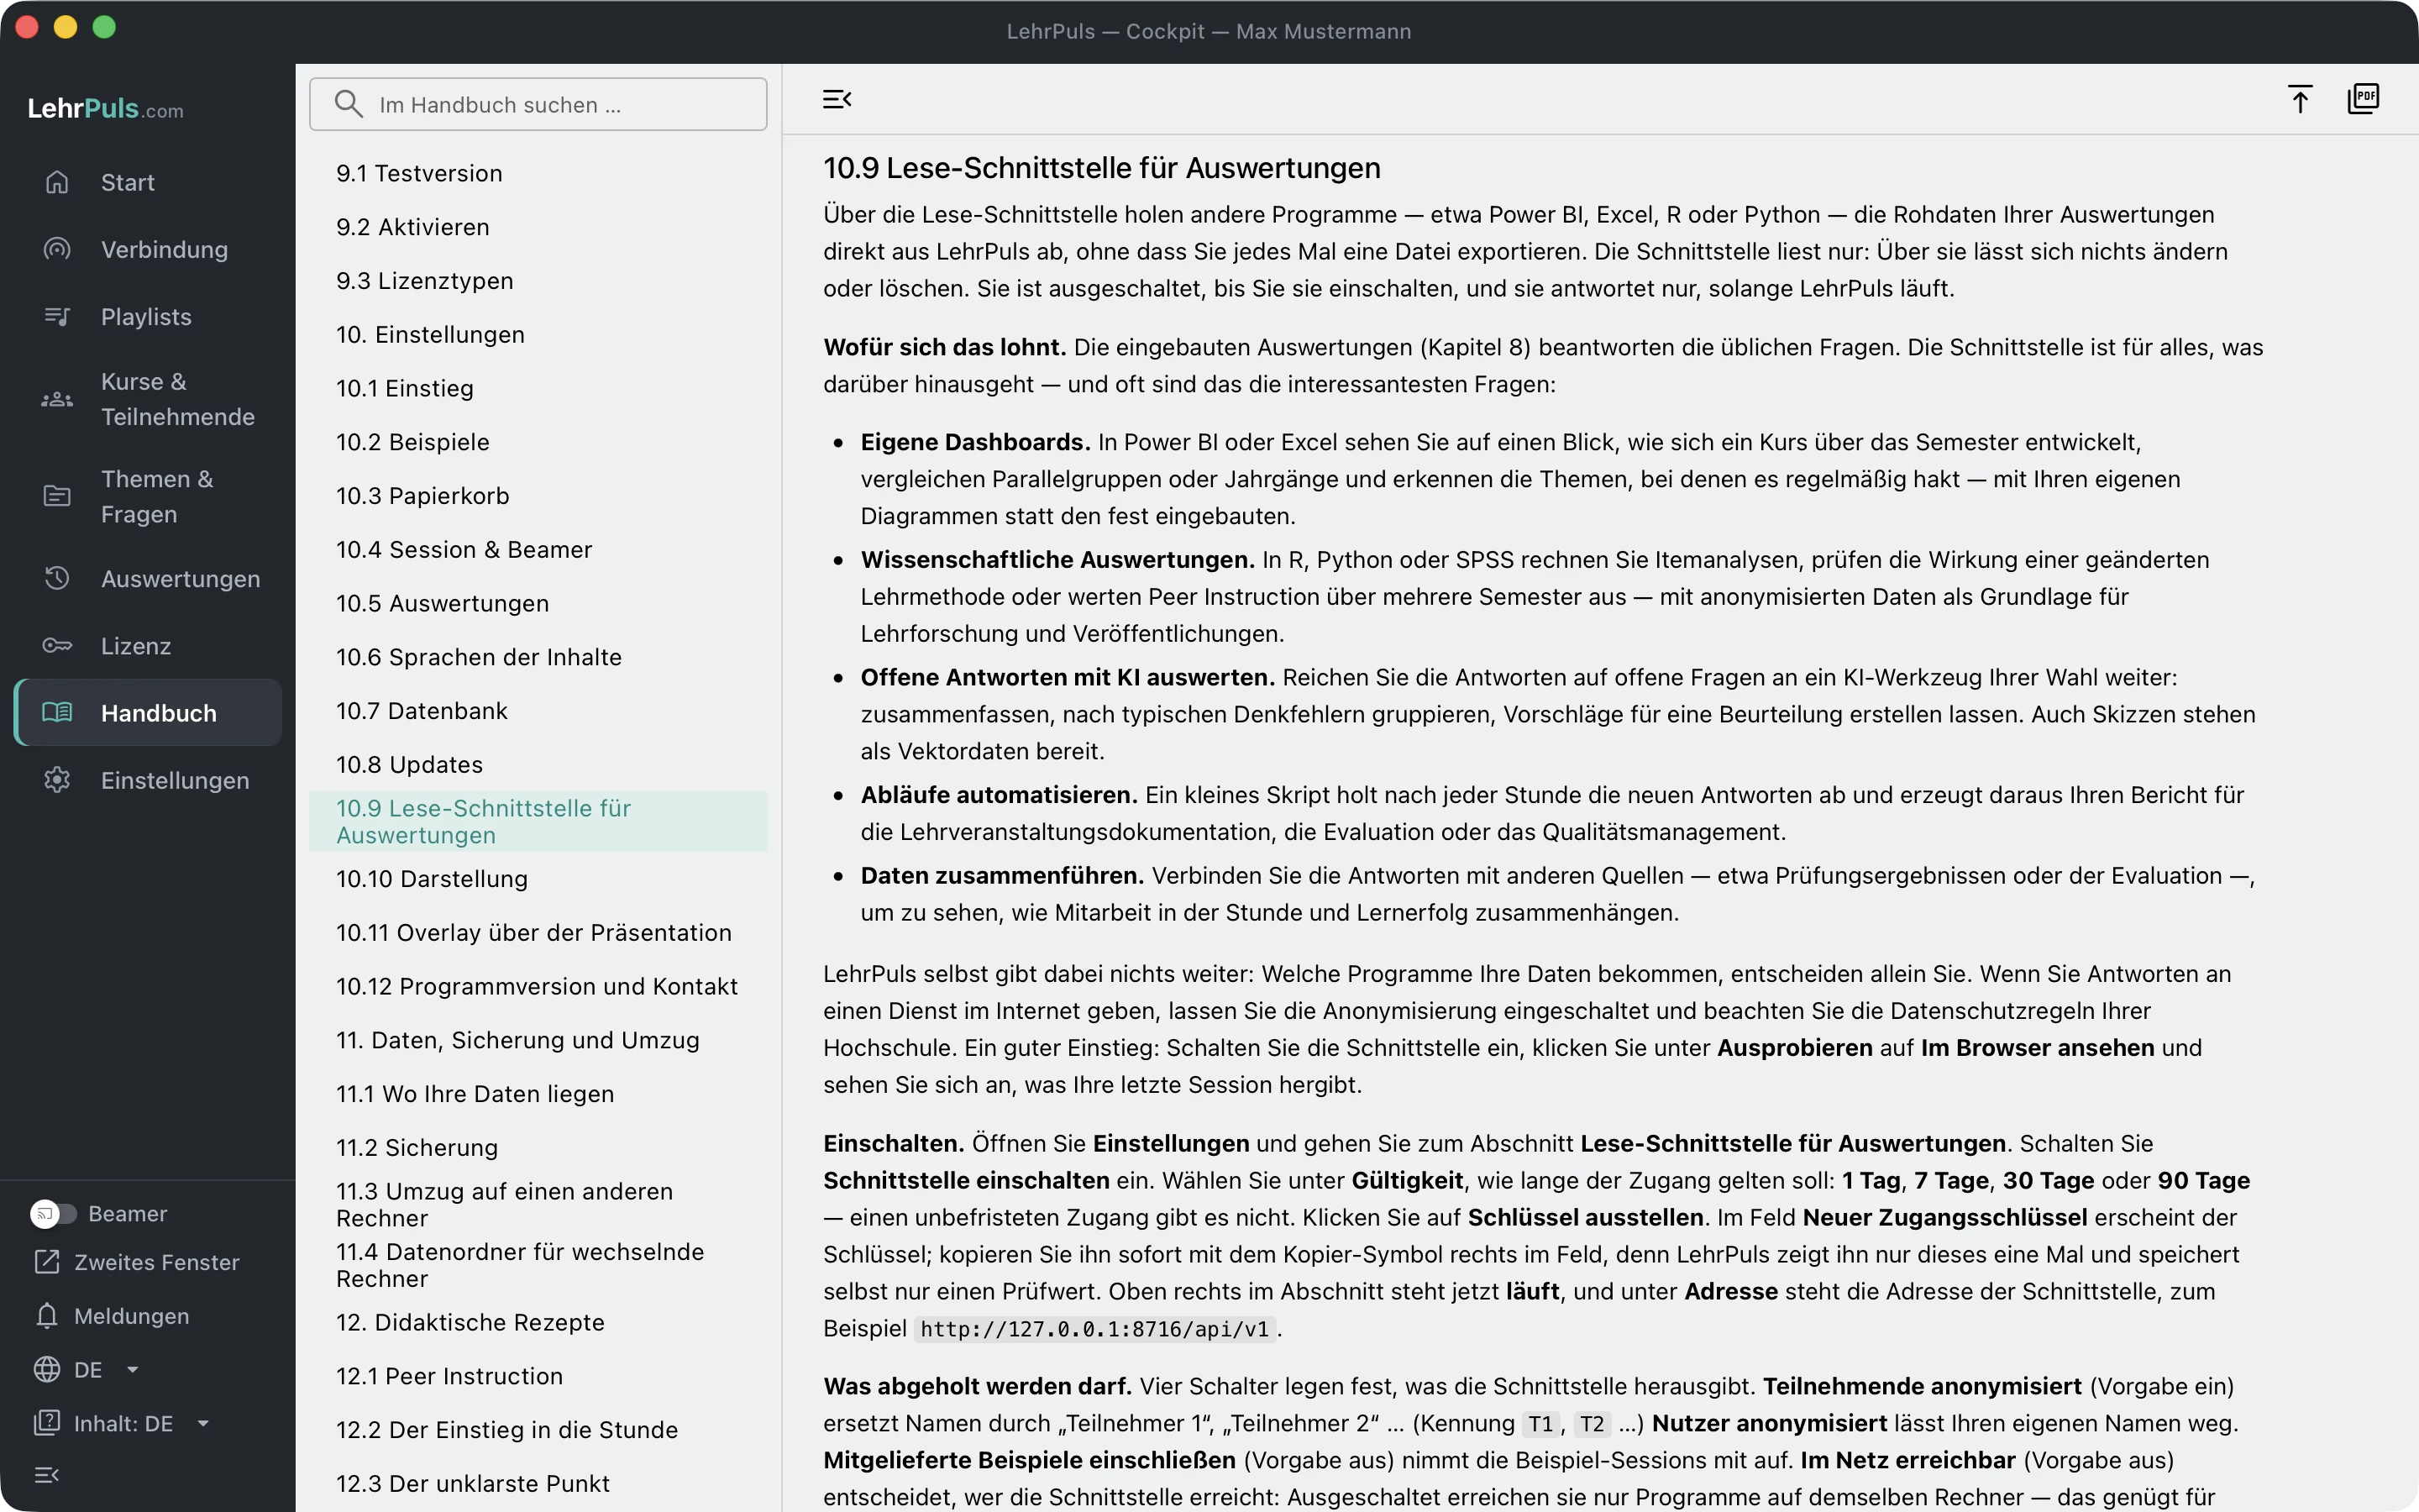Image resolution: width=2419 pixels, height=1512 pixels.
Task: Open chapter 12.1 Peer Instruction
Action: tap(538, 1376)
